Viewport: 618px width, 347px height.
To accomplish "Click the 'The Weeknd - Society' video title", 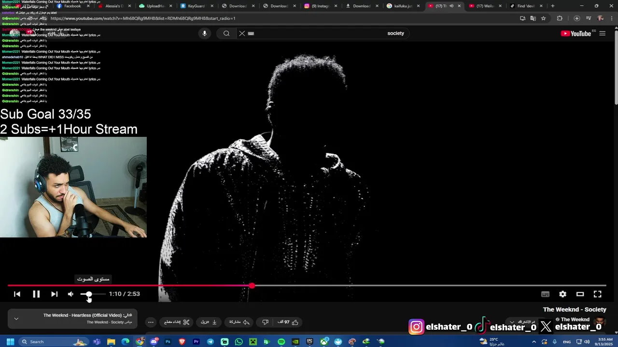I will (x=575, y=309).
